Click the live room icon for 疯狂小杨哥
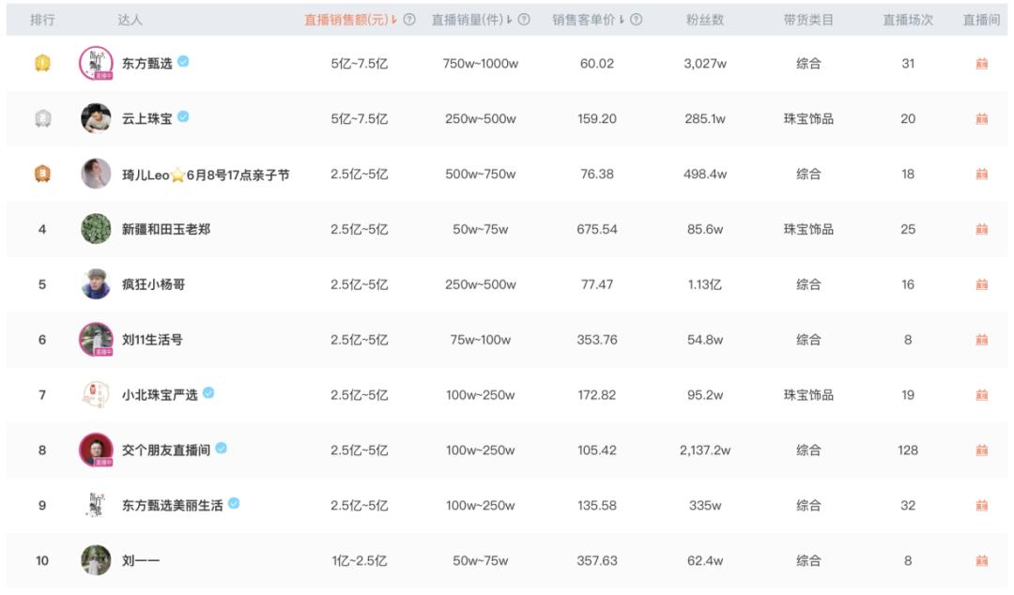1014x595 pixels. point(982,284)
